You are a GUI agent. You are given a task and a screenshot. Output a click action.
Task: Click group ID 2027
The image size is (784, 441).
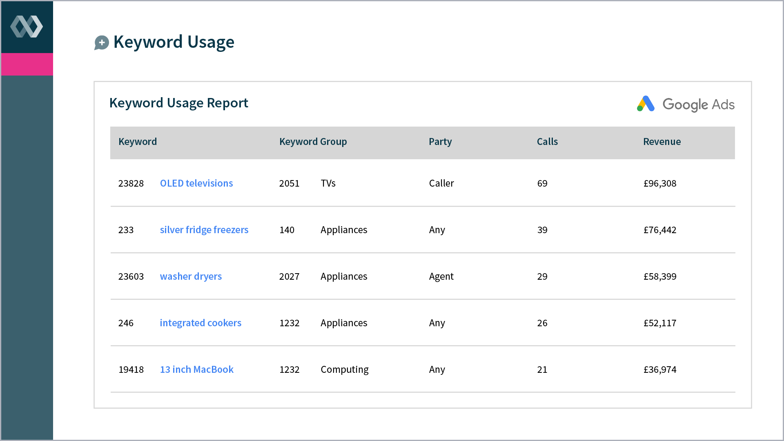(289, 276)
